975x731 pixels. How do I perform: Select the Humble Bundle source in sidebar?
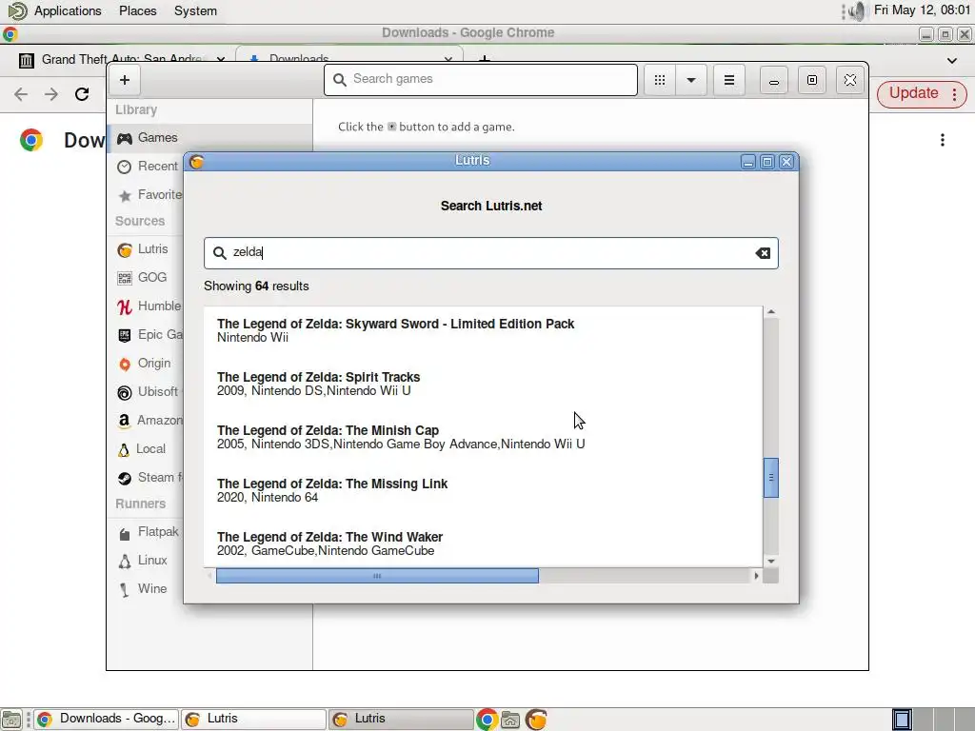tap(148, 306)
